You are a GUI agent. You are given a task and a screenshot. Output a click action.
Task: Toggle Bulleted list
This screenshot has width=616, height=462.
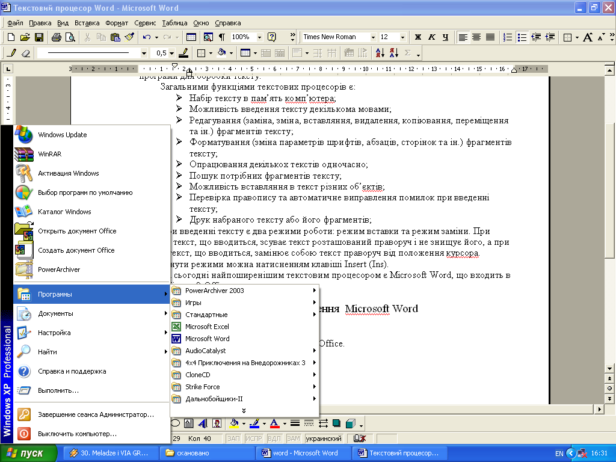pyautogui.click(x=522, y=37)
